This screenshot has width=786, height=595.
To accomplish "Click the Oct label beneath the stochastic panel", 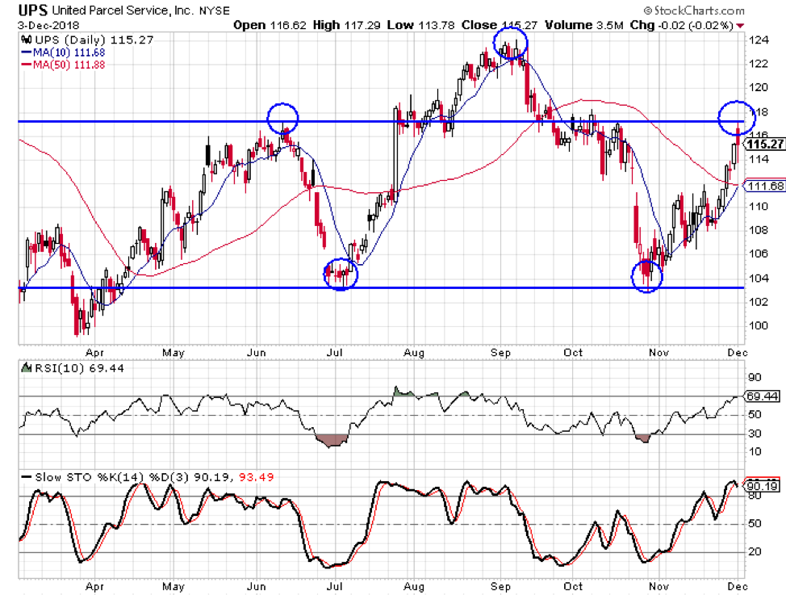I will 573,586.
